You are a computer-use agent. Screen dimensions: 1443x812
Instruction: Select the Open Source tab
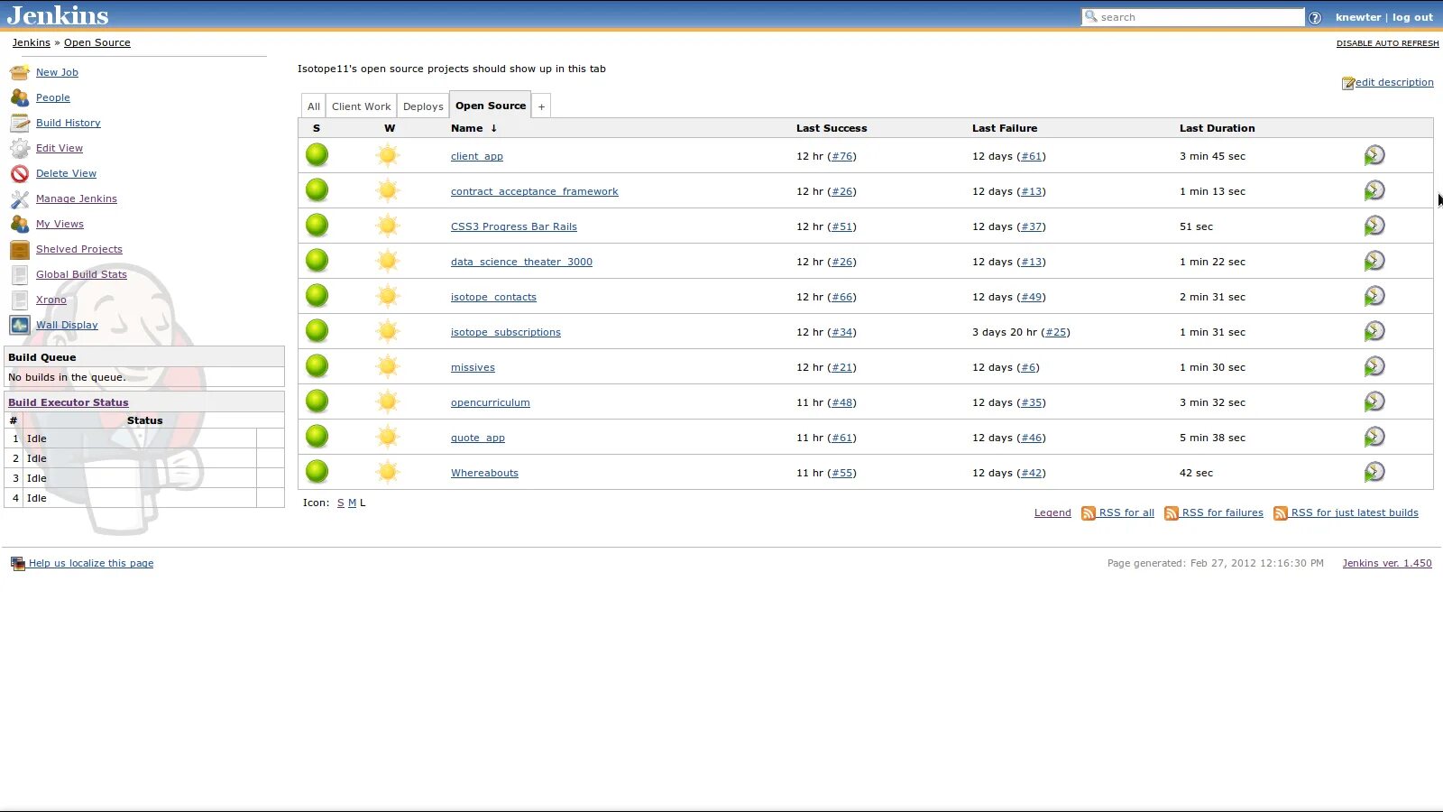491,106
